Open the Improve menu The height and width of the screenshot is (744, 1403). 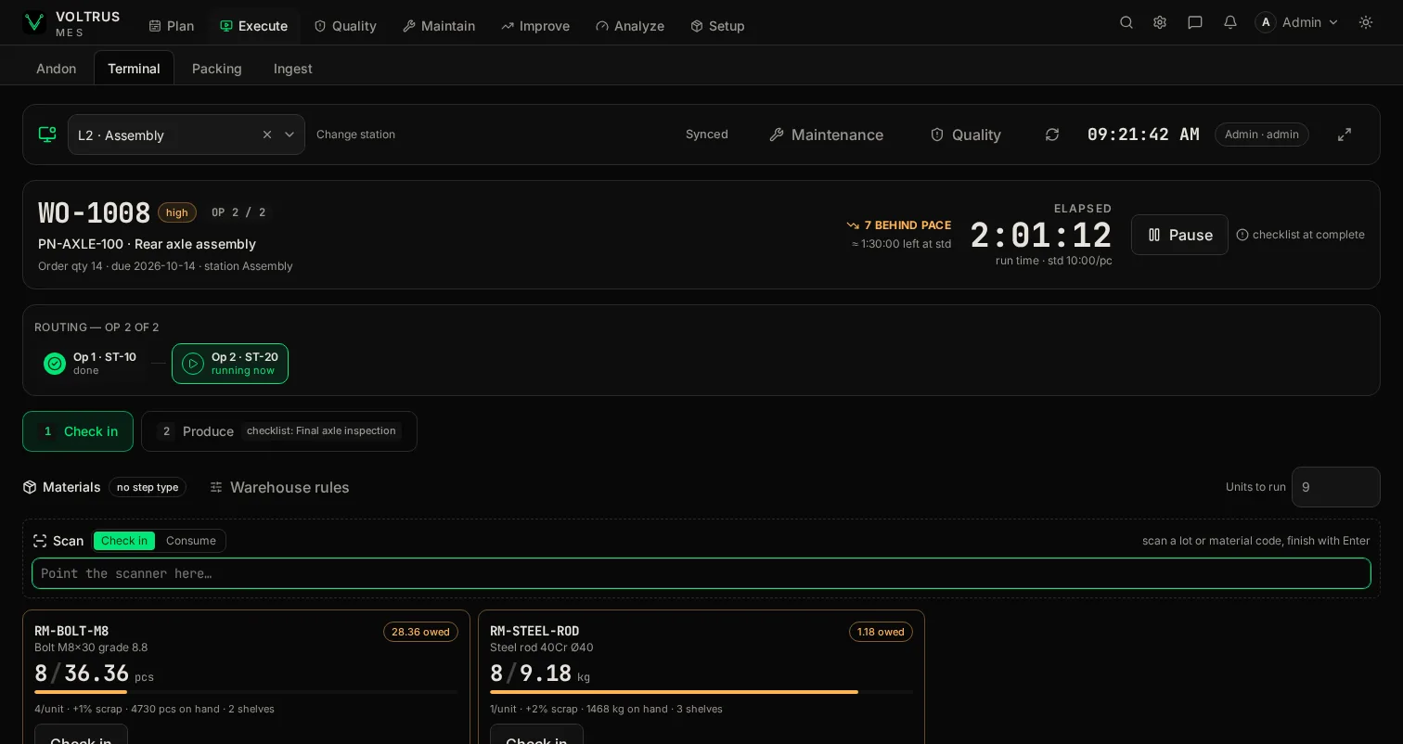click(x=535, y=26)
